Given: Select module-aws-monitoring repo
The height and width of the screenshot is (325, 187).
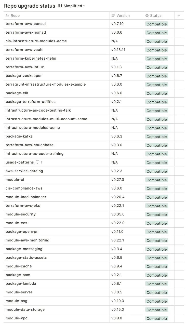Looking at the screenshot, I should pyautogui.click(x=28, y=240).
